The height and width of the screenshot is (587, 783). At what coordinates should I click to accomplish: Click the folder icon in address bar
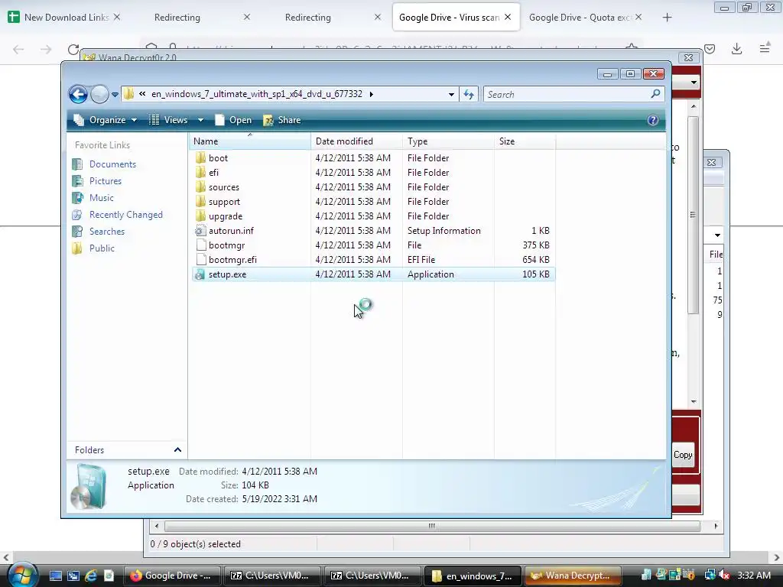[x=128, y=94]
